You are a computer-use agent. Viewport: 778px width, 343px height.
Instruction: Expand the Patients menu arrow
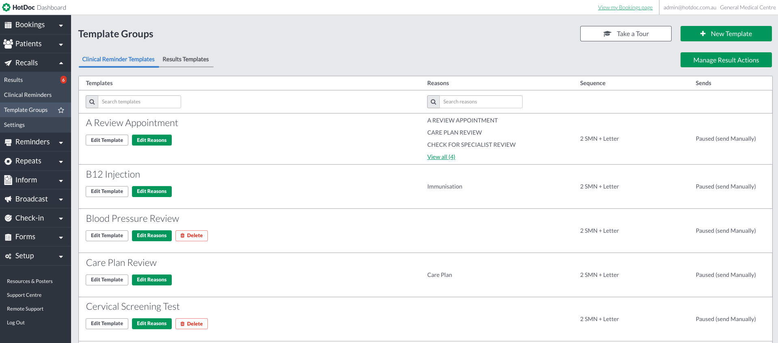click(x=61, y=45)
